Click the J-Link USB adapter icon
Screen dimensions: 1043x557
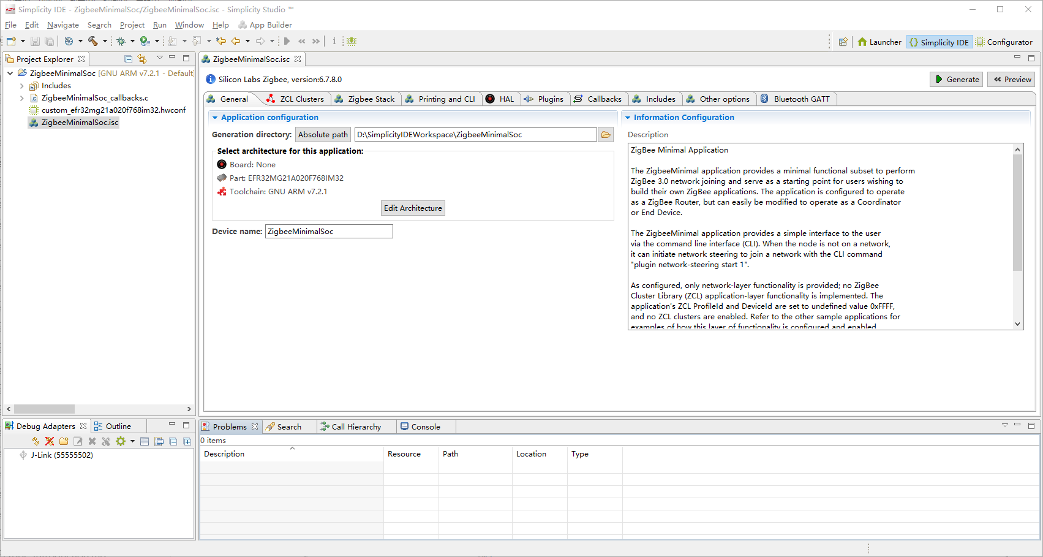pos(23,455)
